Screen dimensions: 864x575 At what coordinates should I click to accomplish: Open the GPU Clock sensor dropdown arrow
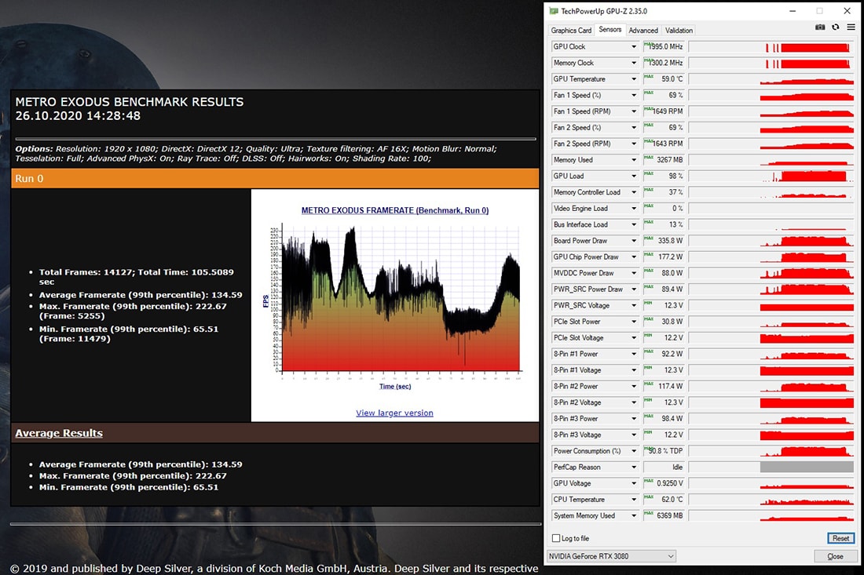point(634,47)
